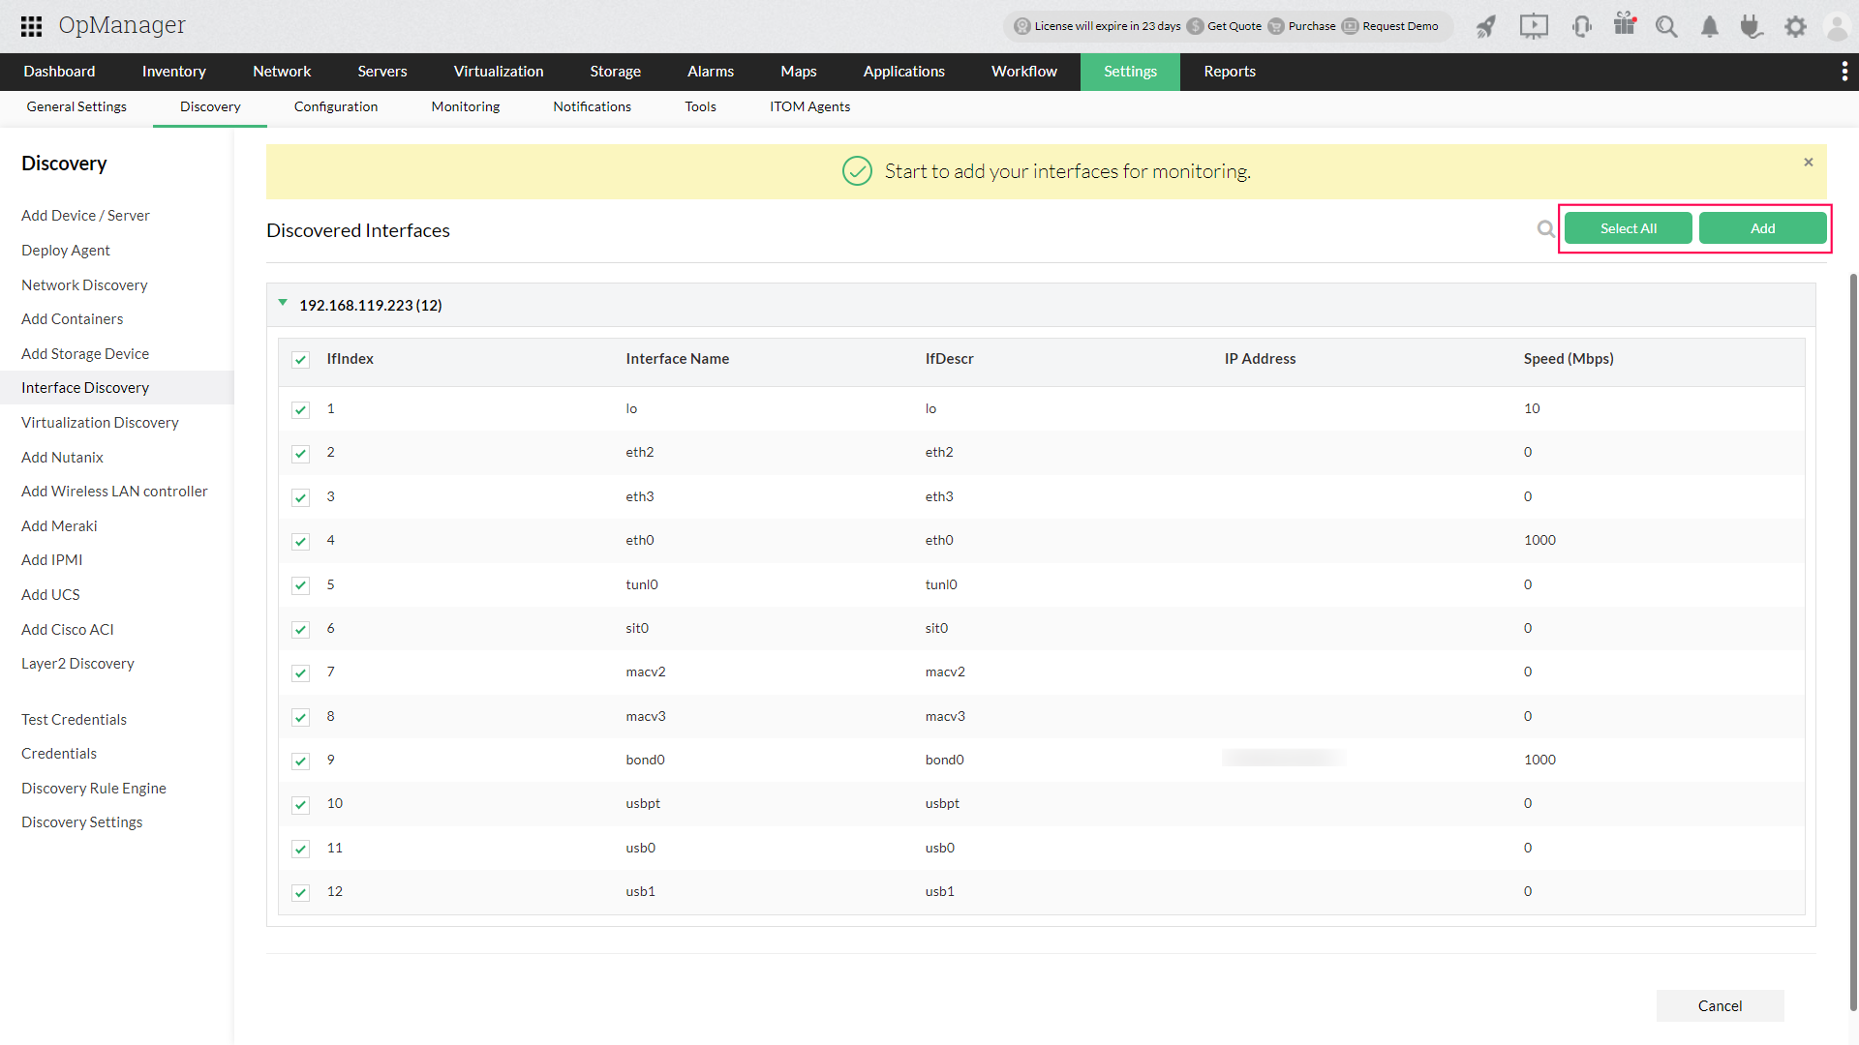Open the Inventory menu tab
The height and width of the screenshot is (1045, 1859).
tap(173, 72)
